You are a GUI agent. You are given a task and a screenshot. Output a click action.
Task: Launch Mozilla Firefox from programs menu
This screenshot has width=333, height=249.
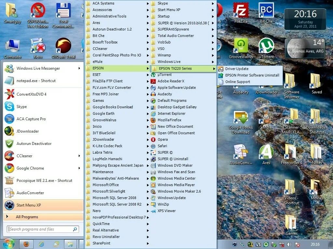click(x=183, y=120)
